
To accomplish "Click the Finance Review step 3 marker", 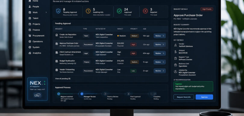I will pyautogui.click(x=105, y=94).
